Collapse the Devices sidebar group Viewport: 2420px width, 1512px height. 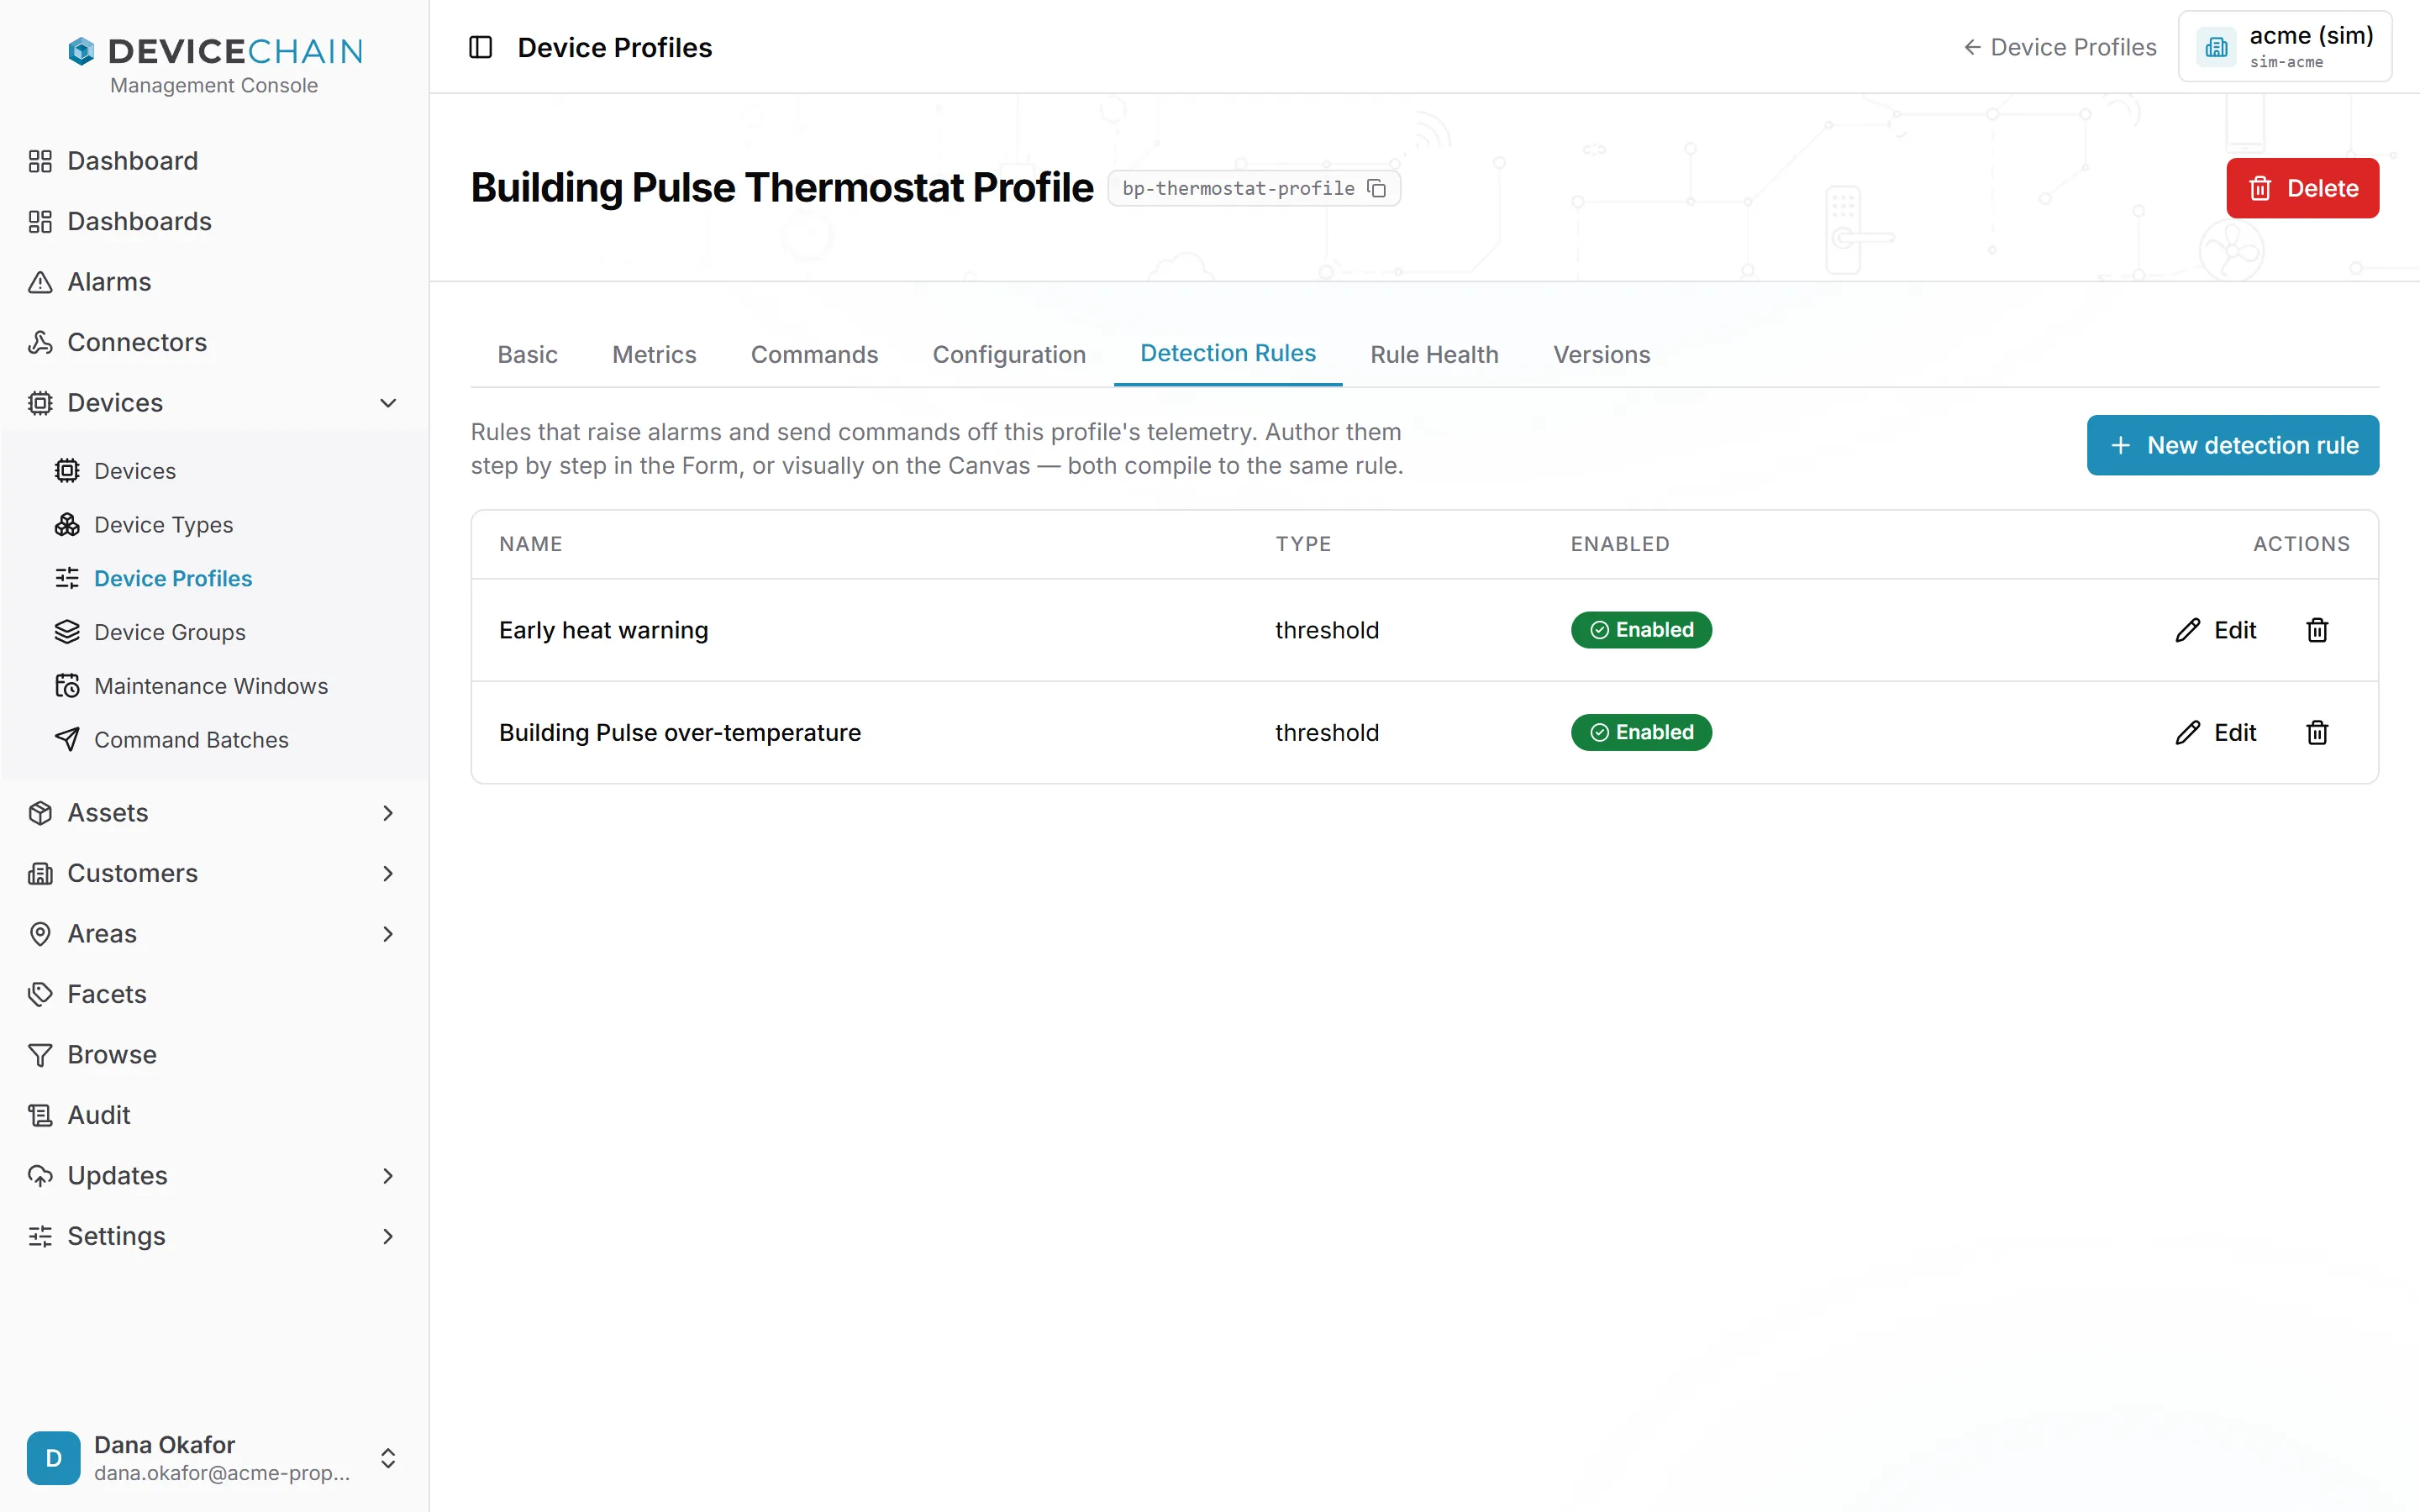click(x=388, y=403)
